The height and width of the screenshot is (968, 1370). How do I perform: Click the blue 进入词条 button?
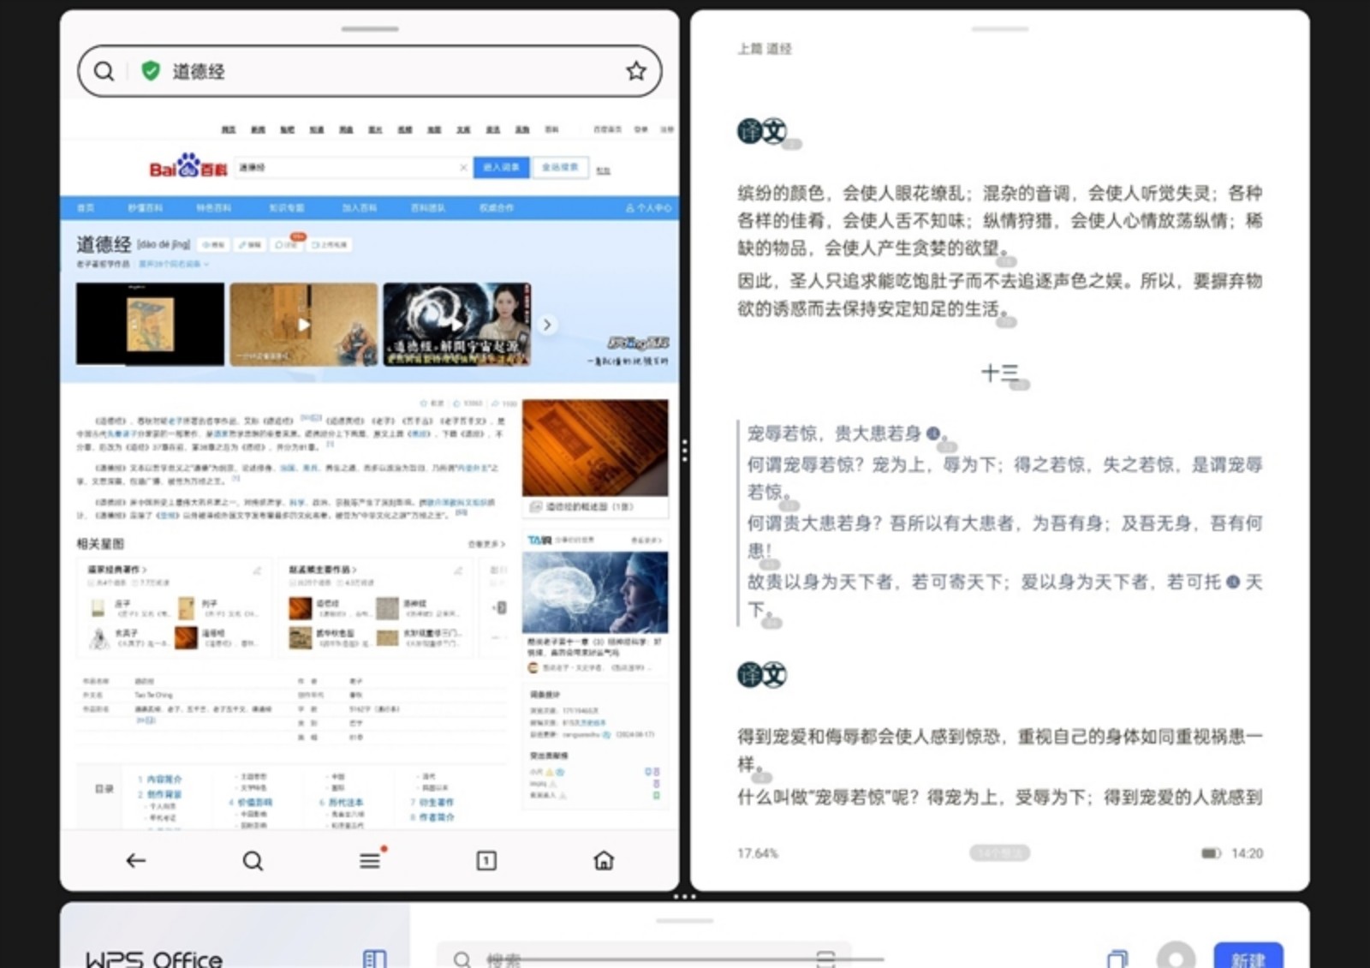(501, 167)
